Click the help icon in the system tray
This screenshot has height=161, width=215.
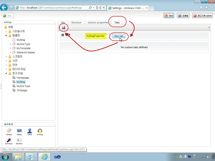[190, 156]
